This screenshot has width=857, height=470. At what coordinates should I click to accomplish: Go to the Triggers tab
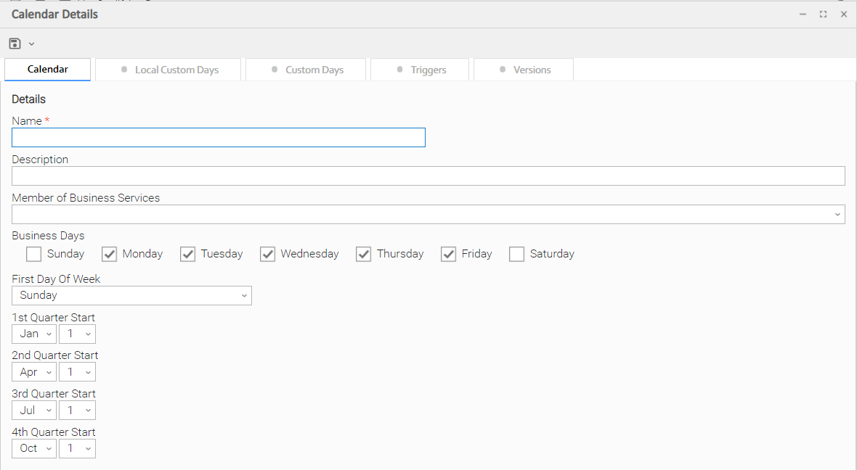point(420,70)
